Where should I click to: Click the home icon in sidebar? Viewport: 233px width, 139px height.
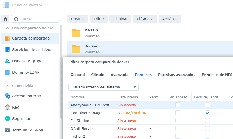coord(5,19)
